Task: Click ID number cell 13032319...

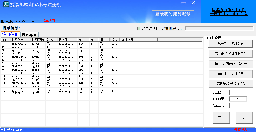Action: click(67, 79)
